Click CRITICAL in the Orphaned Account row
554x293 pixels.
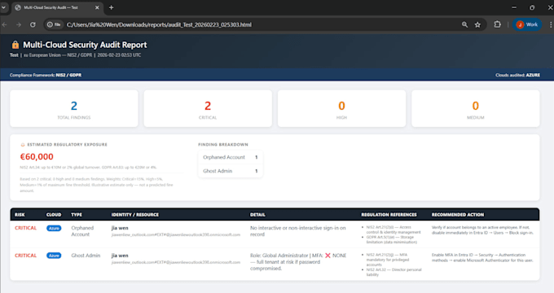point(25,228)
